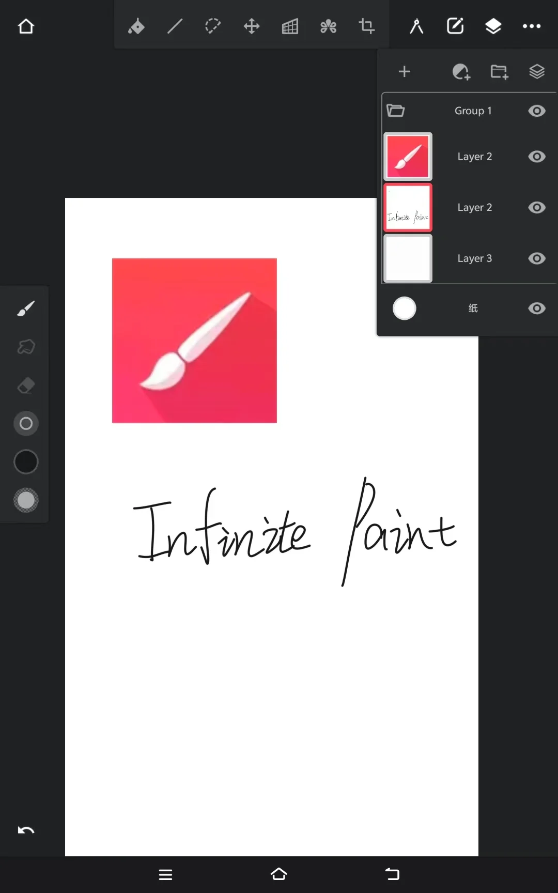Select the crop tool
Viewport: 558px width, 893px height.
pos(366,26)
